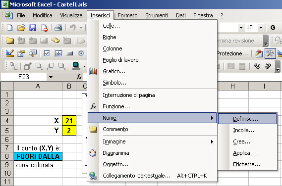Click the Command button control icon
Viewport: 282px width, 186px height.
tap(70, 53)
